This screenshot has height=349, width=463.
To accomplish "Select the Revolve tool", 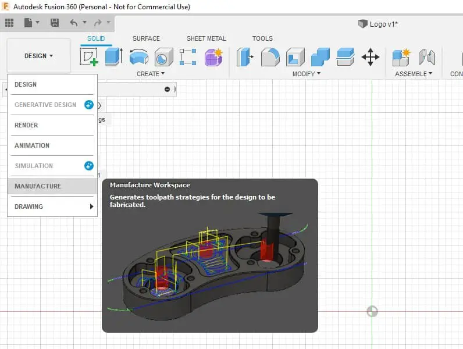I will tap(139, 56).
